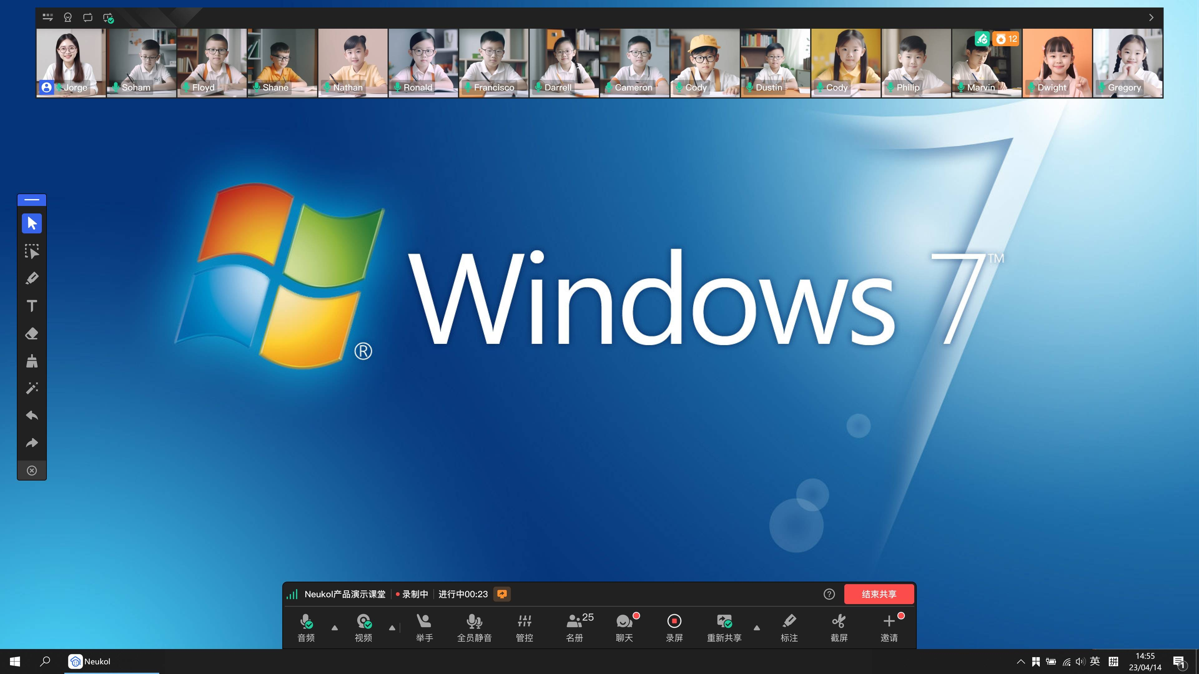Take a screenshot with 截屏
The width and height of the screenshot is (1199, 674).
point(839,628)
